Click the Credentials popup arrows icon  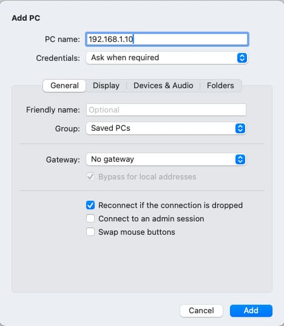coord(242,58)
